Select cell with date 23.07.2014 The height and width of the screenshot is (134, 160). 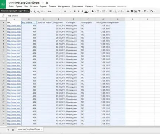click(x=58, y=59)
